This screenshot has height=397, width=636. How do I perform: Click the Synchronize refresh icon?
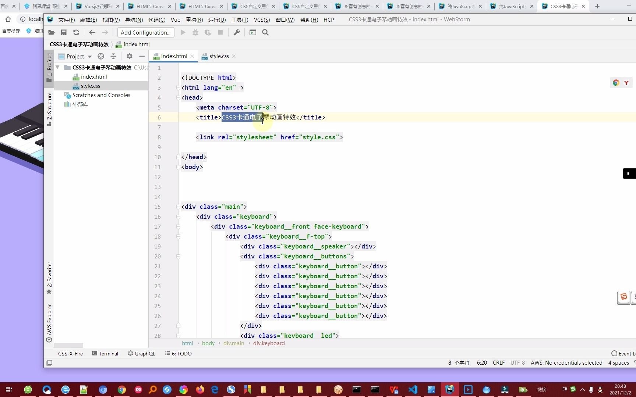tap(76, 32)
